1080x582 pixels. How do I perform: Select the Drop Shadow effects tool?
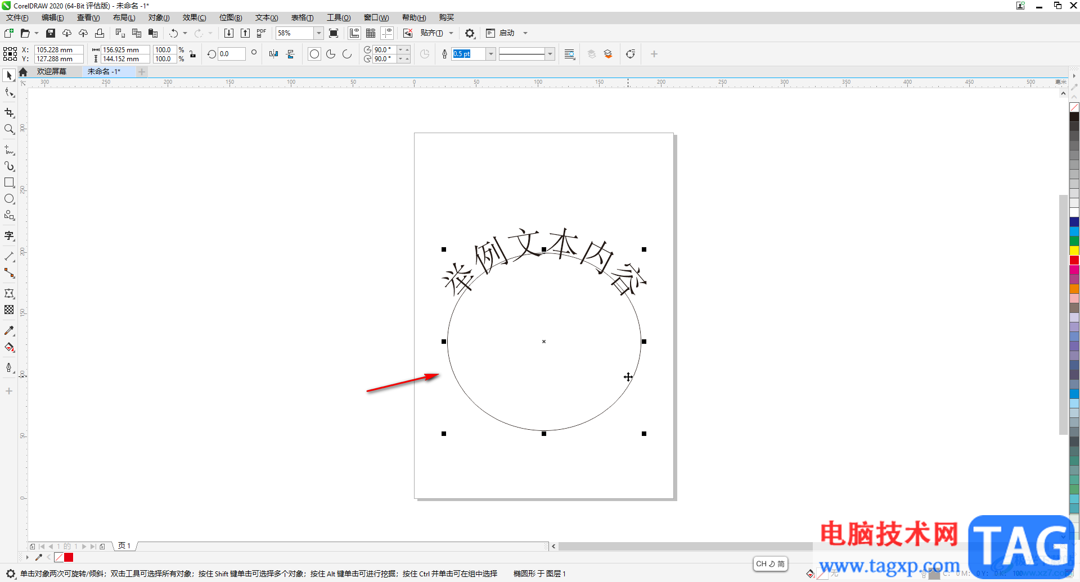tap(9, 294)
